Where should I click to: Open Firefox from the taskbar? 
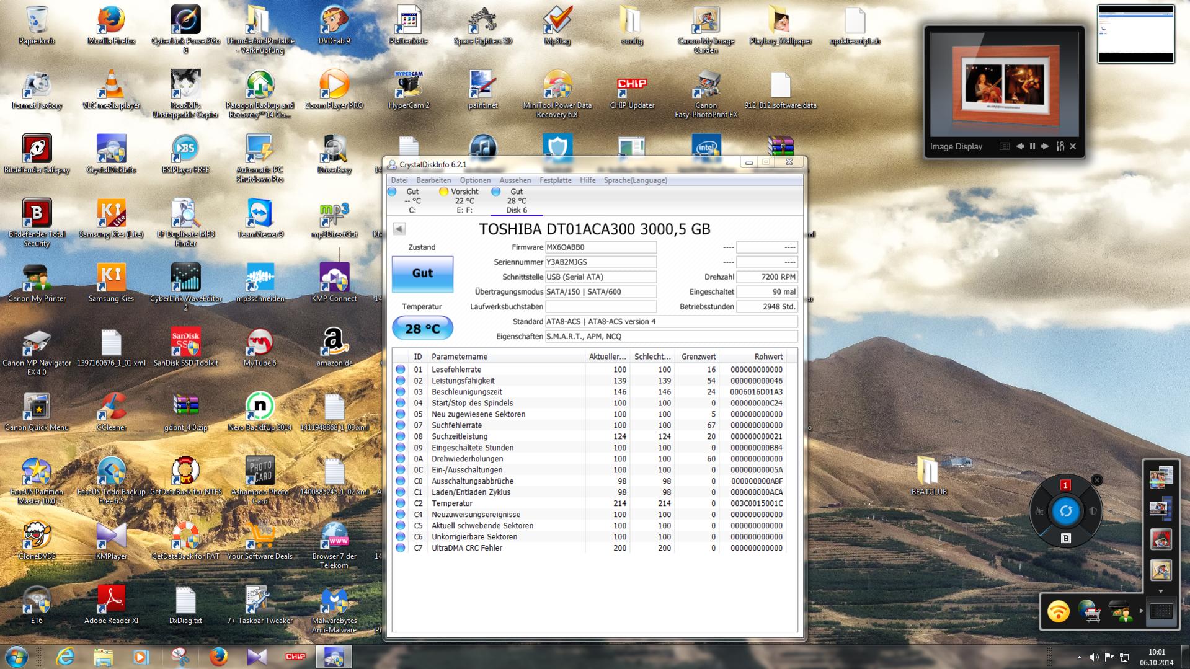[218, 657]
